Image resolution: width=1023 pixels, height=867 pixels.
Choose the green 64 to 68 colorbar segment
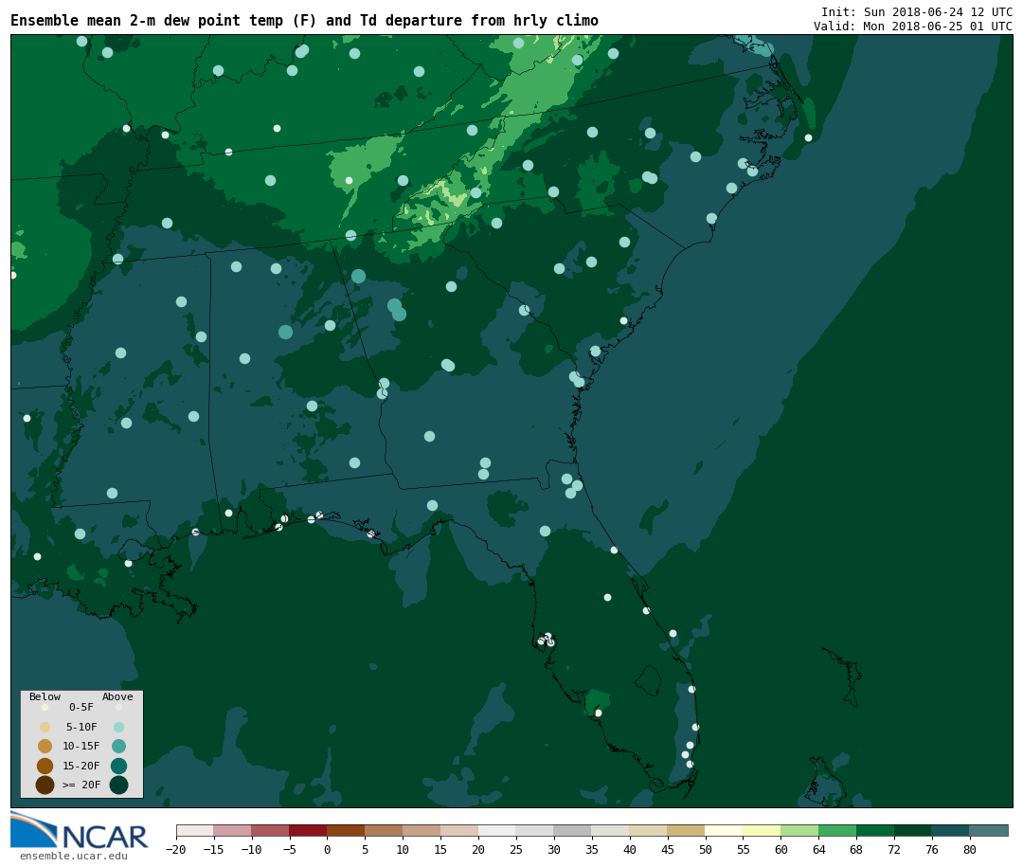click(837, 830)
